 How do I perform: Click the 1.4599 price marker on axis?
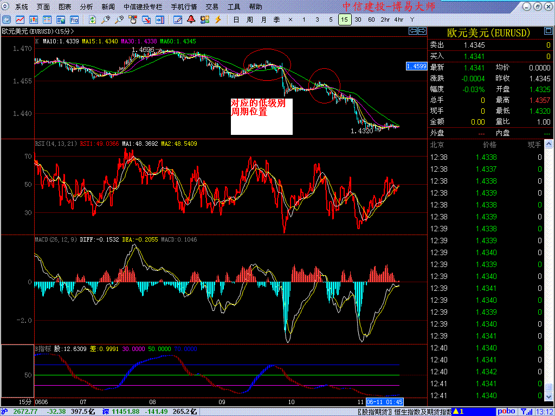(x=417, y=66)
